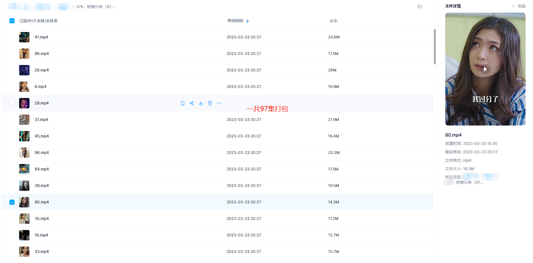Toggle the select-all header checkbox
The height and width of the screenshot is (263, 533).
click(12, 21)
